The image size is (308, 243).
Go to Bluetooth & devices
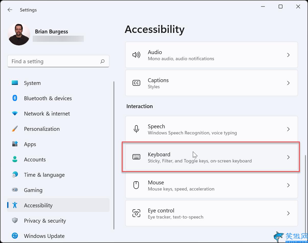[58, 98]
